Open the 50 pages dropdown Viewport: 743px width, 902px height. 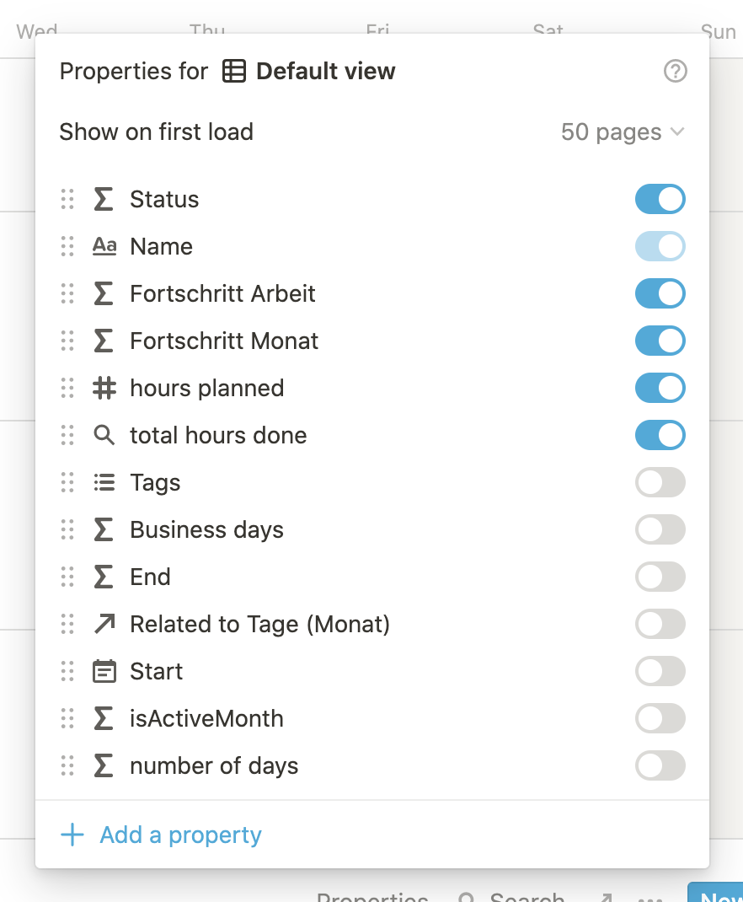623,132
